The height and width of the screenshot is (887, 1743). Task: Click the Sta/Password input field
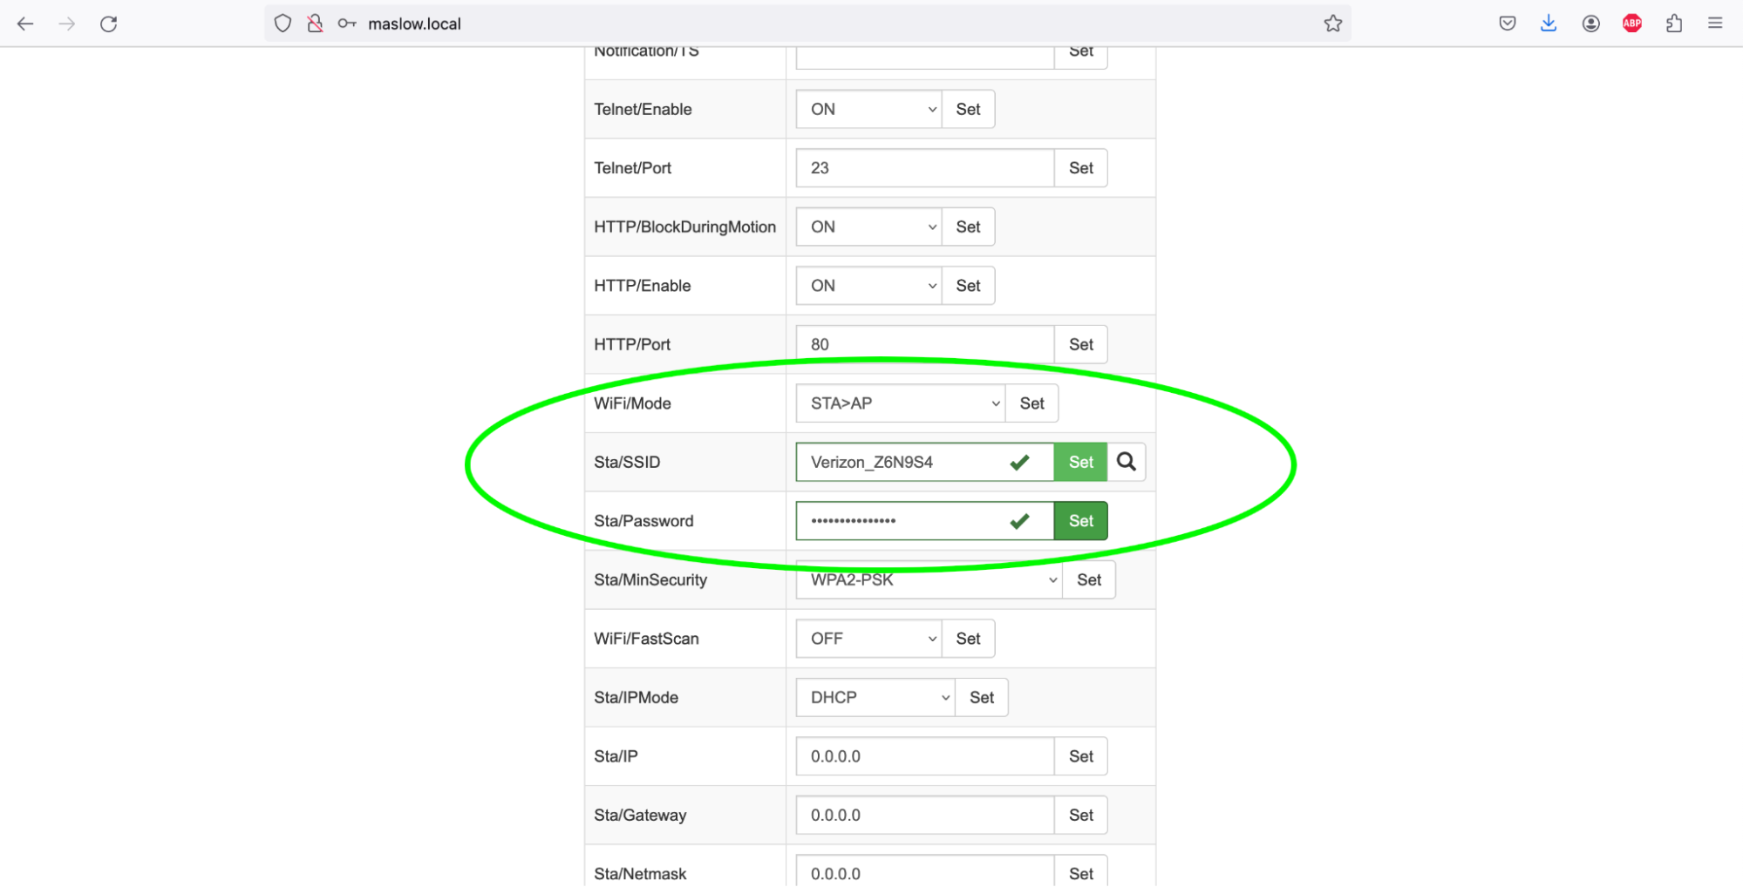pos(925,521)
